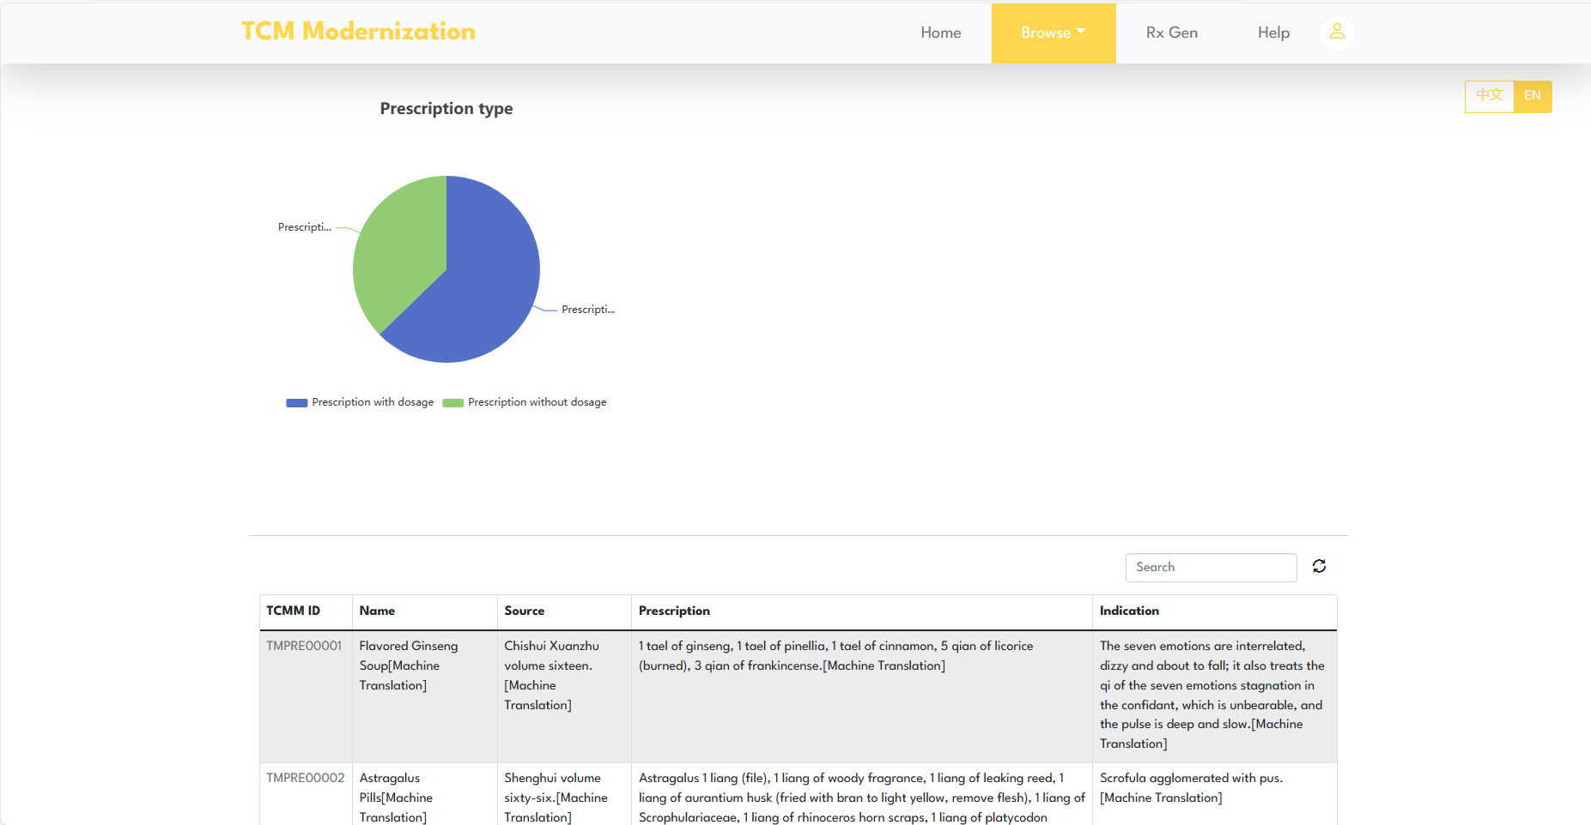Click the TCMM ID column header
The image size is (1591, 825).
pos(293,611)
